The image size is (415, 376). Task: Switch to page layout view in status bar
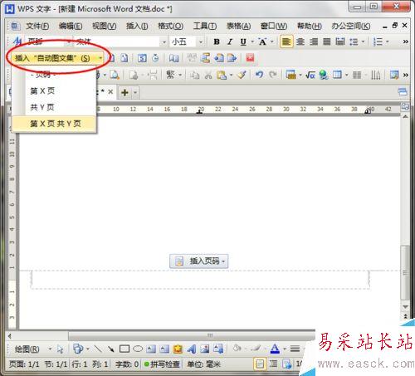pyautogui.click(x=260, y=364)
